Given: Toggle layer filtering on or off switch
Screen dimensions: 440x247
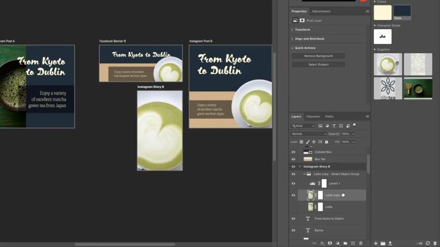Looking at the screenshot, I should coord(354,125).
